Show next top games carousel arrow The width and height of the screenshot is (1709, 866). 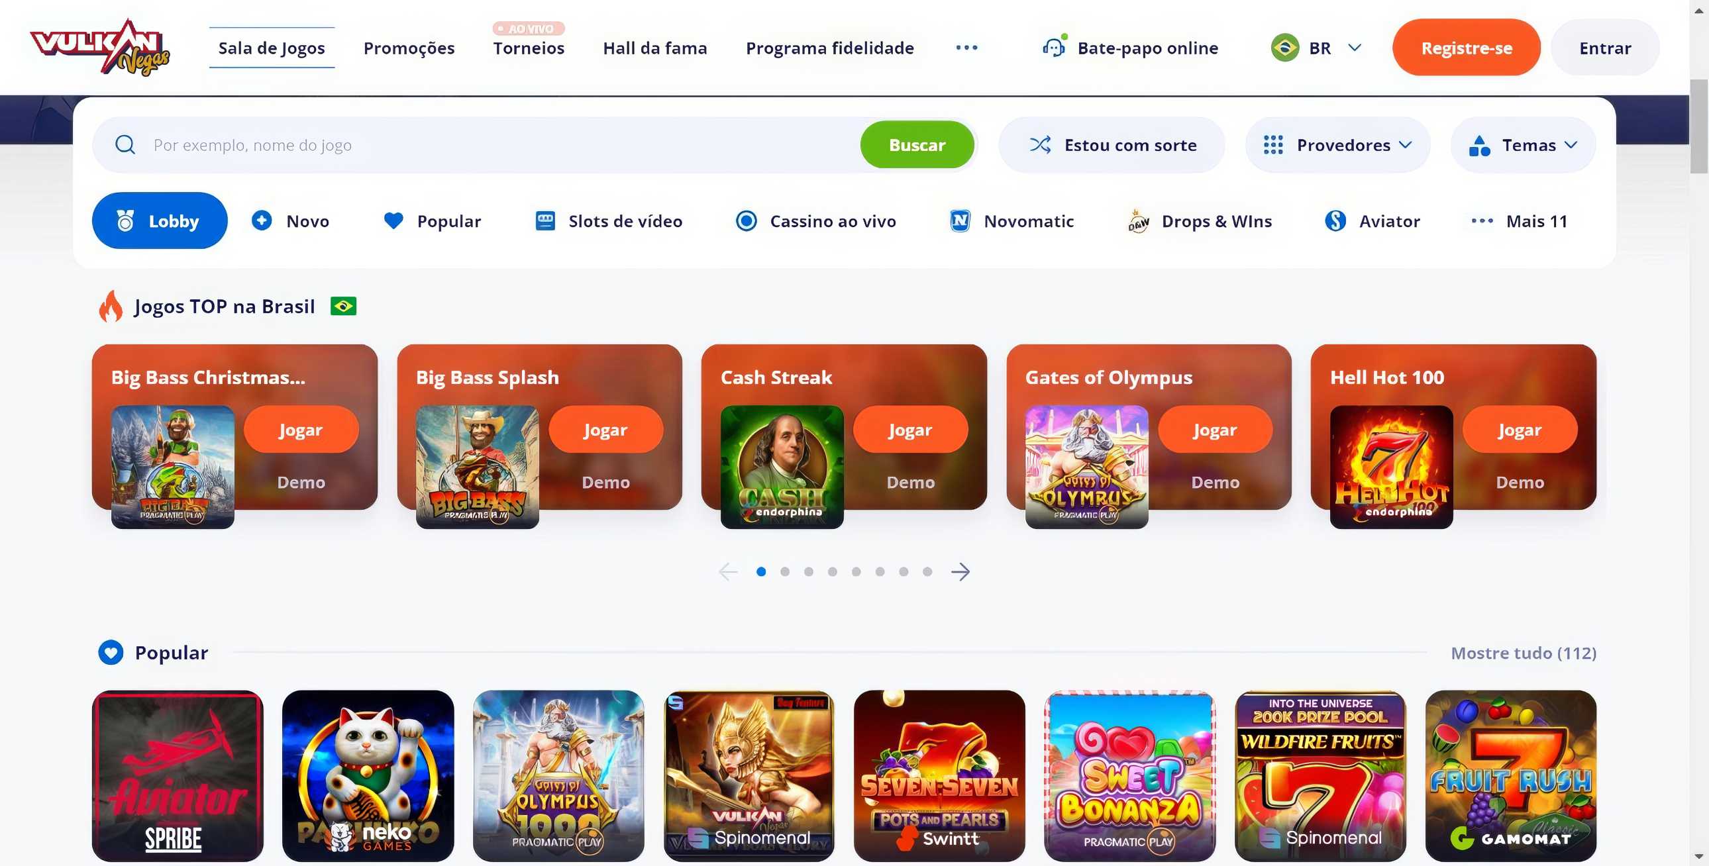960,571
